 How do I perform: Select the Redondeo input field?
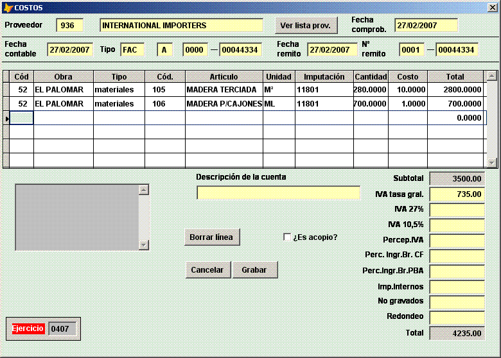[456, 318]
